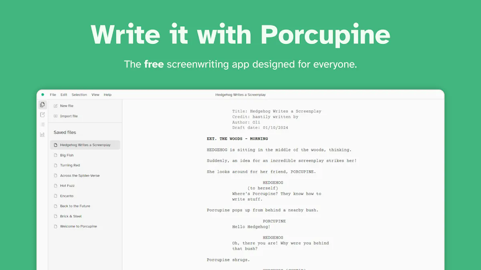
Task: Open the View menu
Action: 95,95
